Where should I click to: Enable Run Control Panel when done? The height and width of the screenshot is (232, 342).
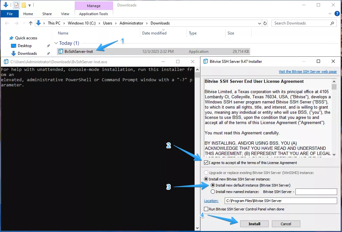click(206, 209)
